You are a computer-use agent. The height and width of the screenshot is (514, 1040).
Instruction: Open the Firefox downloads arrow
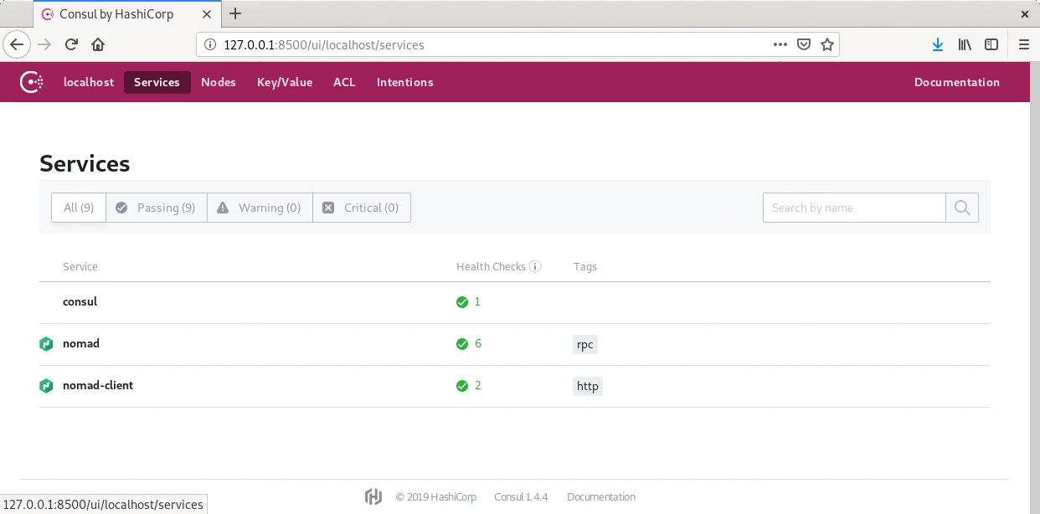pyautogui.click(x=938, y=45)
